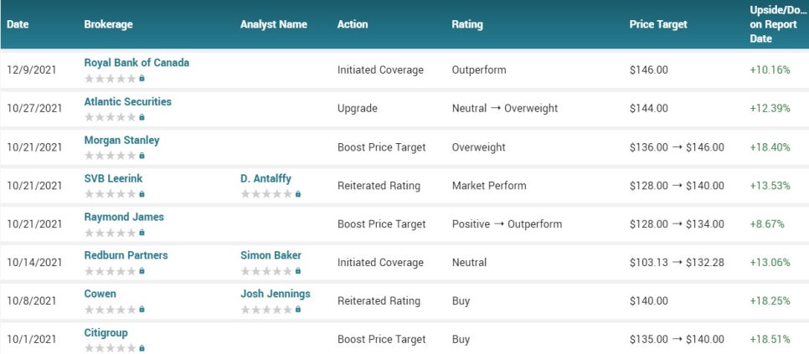809x354 pixels.
Task: Click lock icon under Citigroup brokerage
Action: point(142,348)
